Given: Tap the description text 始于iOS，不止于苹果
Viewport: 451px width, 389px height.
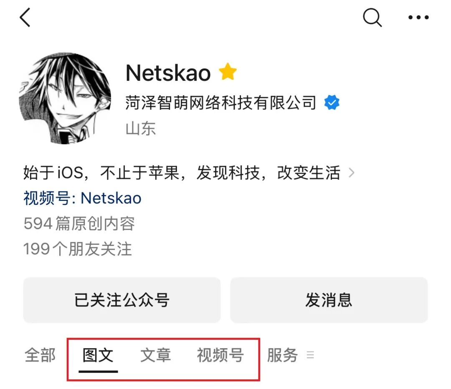Looking at the screenshot, I should pos(101,173).
